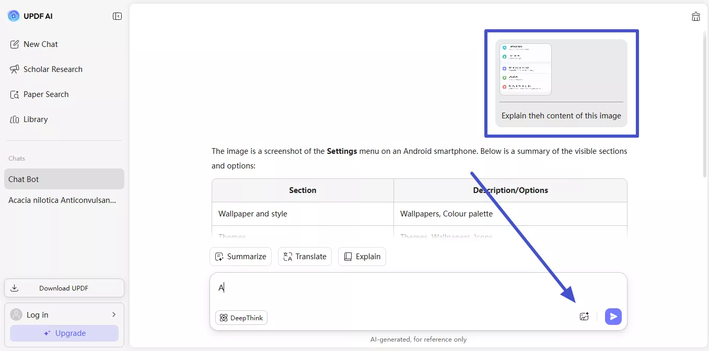Viewport: 709px width, 351px height.
Task: Toggle DeepThink mode
Action: click(241, 318)
